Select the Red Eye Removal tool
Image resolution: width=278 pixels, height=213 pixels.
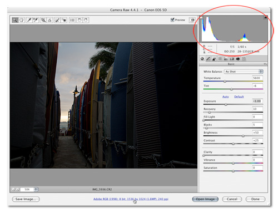64,20
